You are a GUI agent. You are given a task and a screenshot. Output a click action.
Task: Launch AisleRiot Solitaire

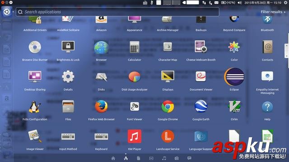(68, 19)
